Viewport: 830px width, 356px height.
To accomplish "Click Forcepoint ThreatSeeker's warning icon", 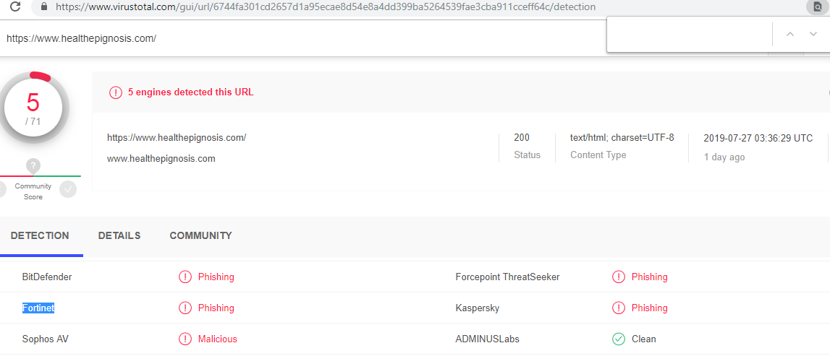I will 618,277.
